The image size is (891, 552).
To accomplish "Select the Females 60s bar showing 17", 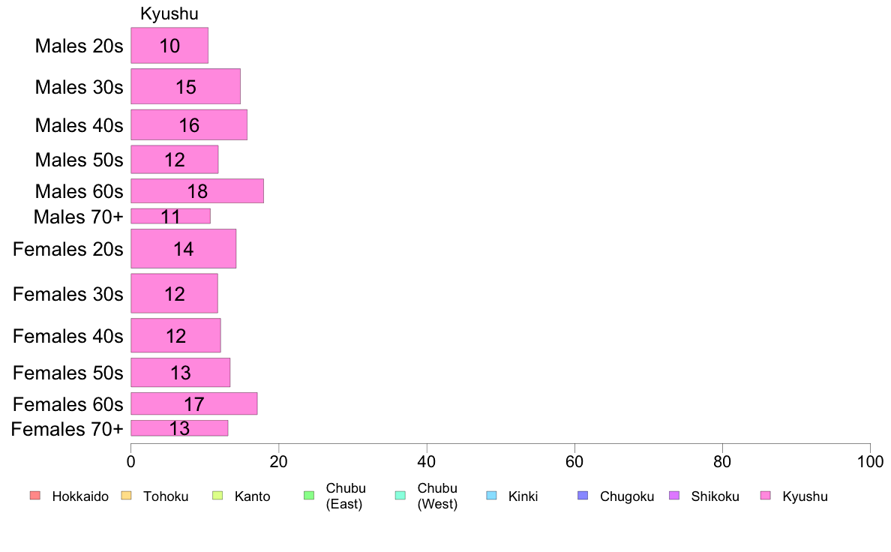I will (x=193, y=403).
